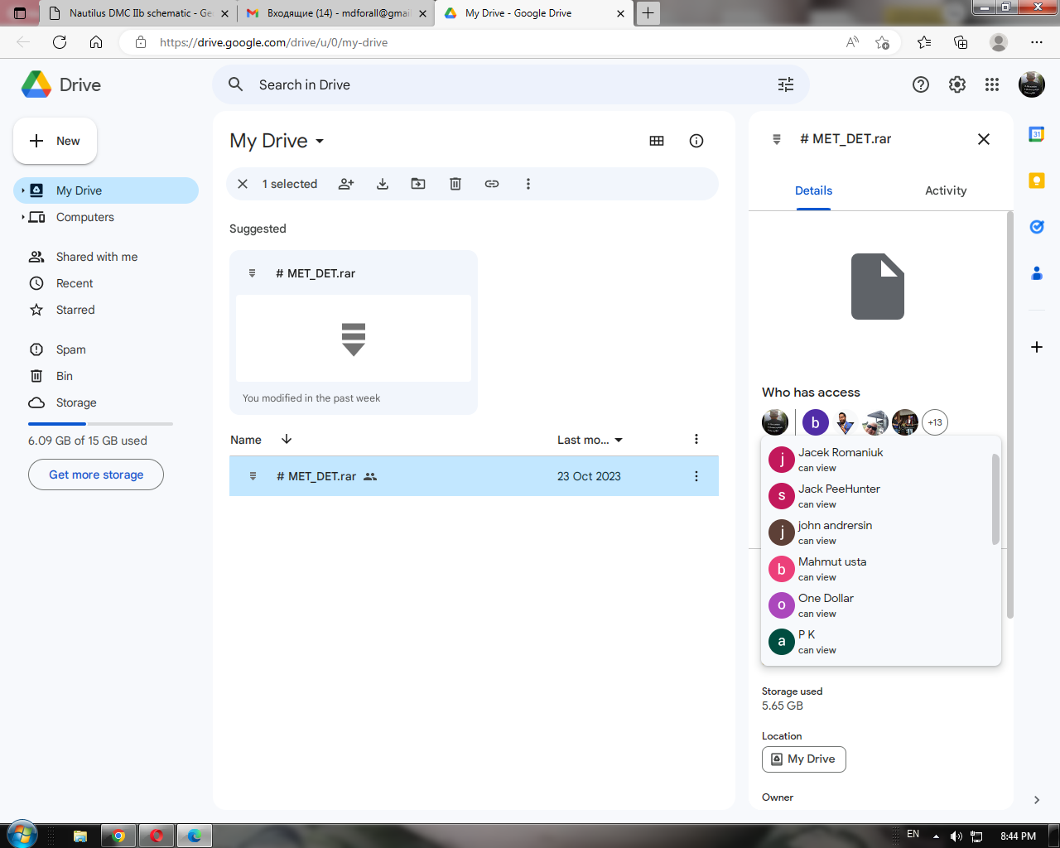Image resolution: width=1060 pixels, height=848 pixels.
Task: Click the storage usage progress bar
Action: point(100,424)
